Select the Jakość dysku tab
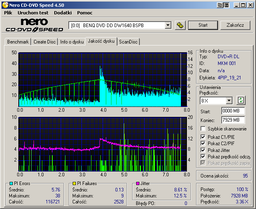The width and height of the screenshot is (256, 209). coord(101,41)
